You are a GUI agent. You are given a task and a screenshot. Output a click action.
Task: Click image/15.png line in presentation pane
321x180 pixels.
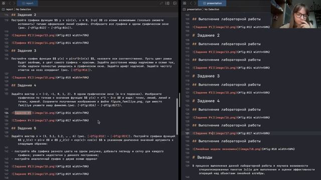point(231,92)
